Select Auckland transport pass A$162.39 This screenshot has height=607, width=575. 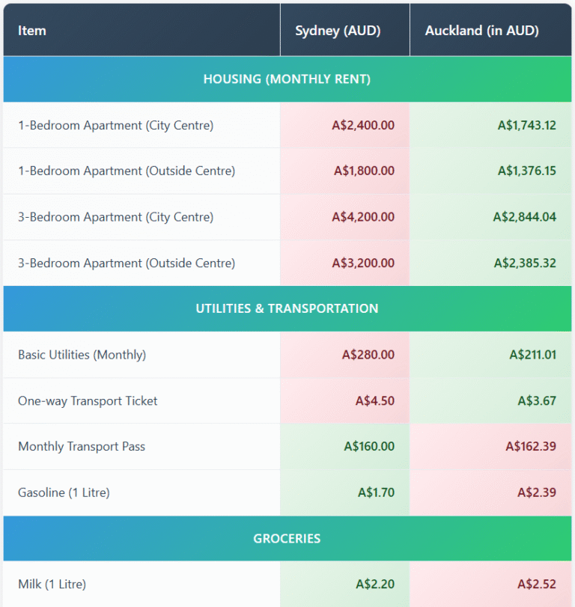pos(531,446)
